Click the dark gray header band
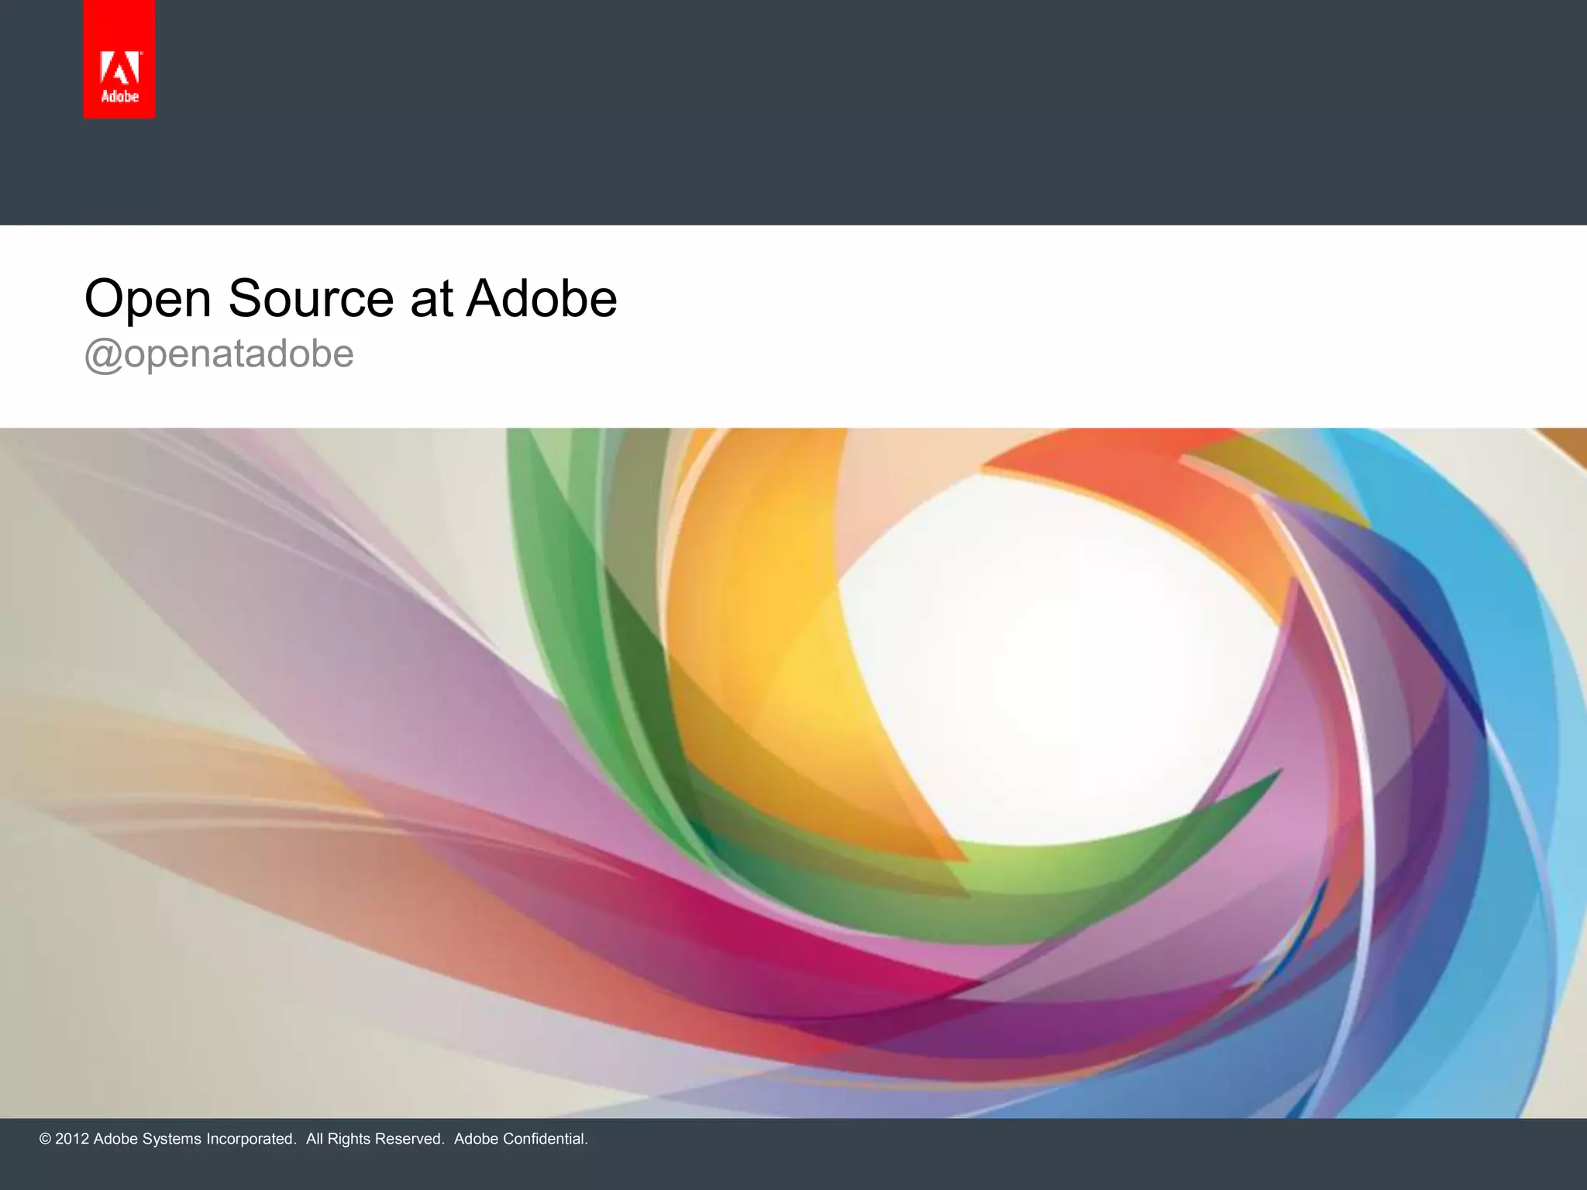The image size is (1587, 1190). [852, 112]
